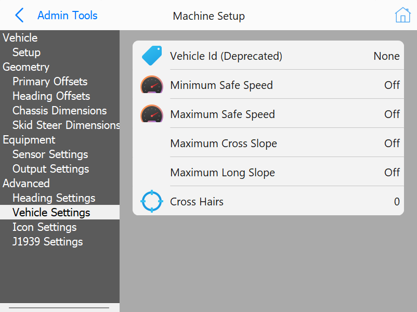Click the 0 value for Cross Hairs
Image resolution: width=417 pixels, height=312 pixels.
[397, 202]
